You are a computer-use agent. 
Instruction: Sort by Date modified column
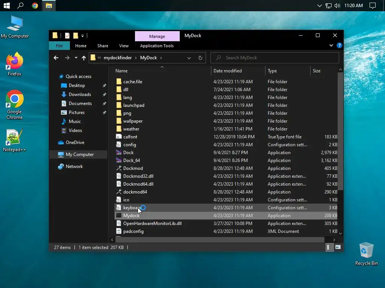click(x=238, y=71)
